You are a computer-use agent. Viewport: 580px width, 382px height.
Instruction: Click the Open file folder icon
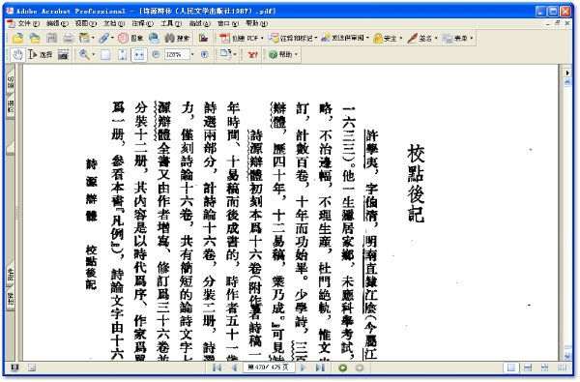coord(17,38)
